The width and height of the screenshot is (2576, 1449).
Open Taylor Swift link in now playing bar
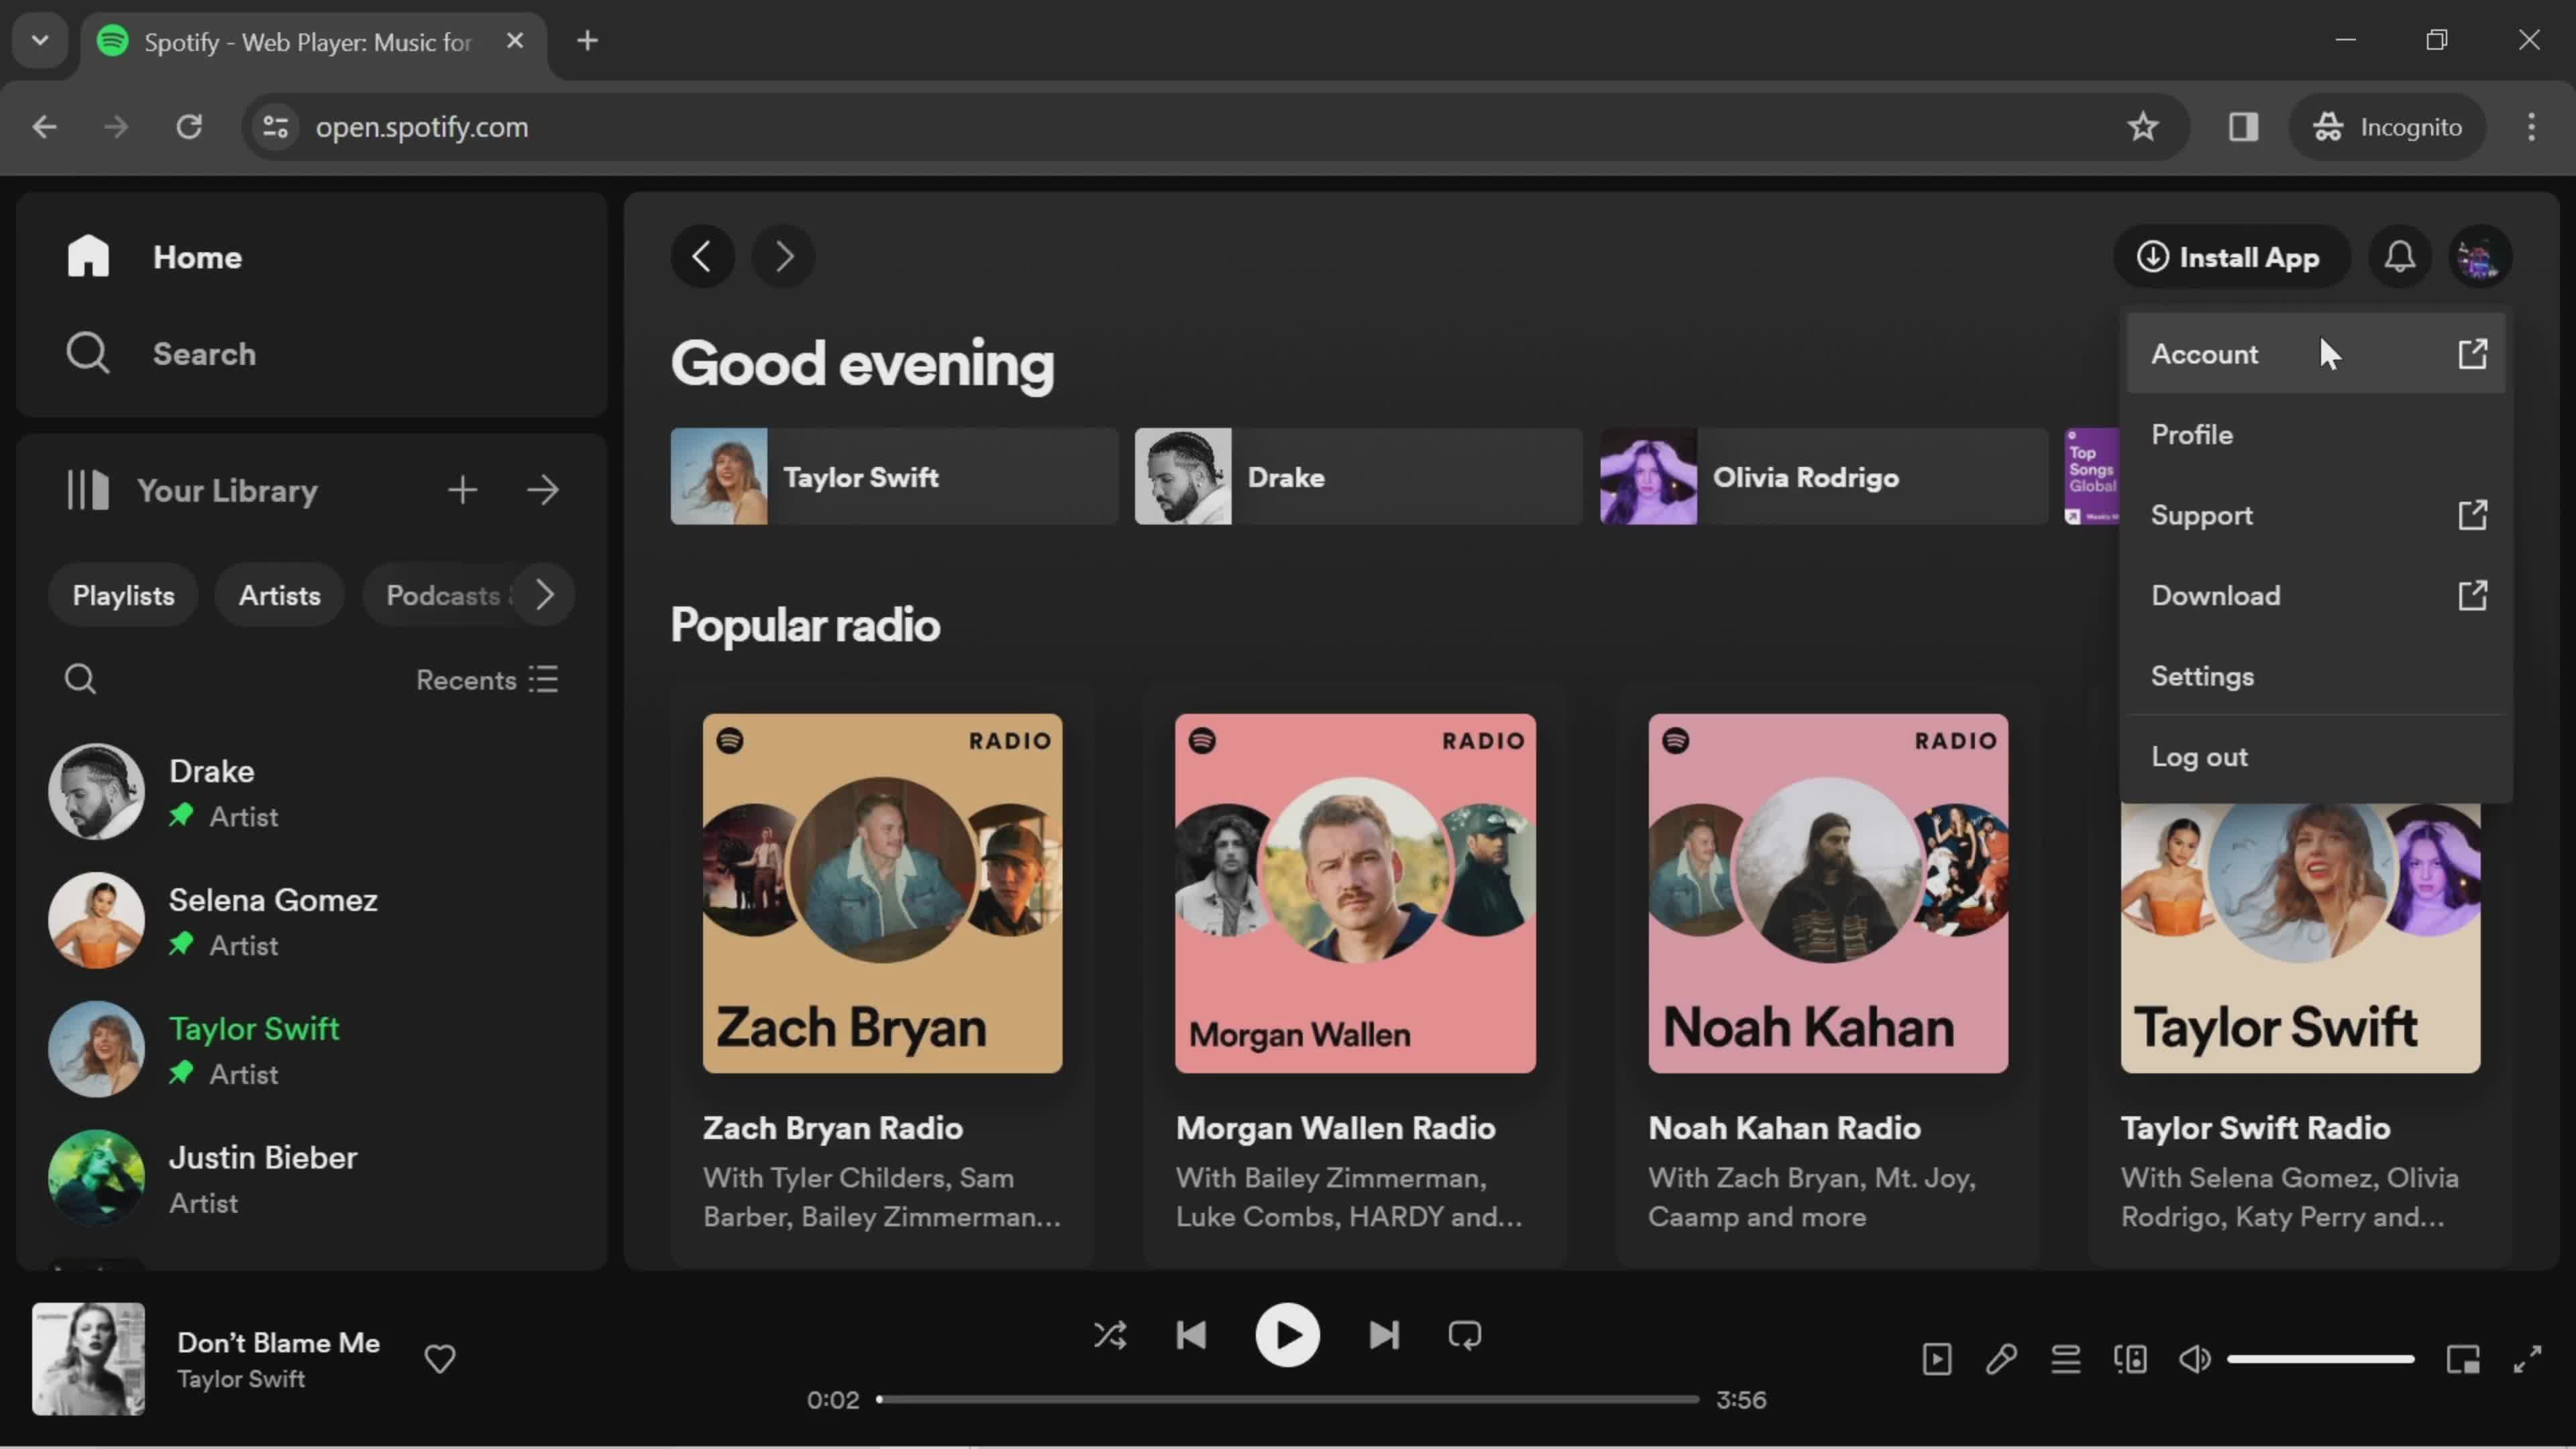tap(241, 1379)
